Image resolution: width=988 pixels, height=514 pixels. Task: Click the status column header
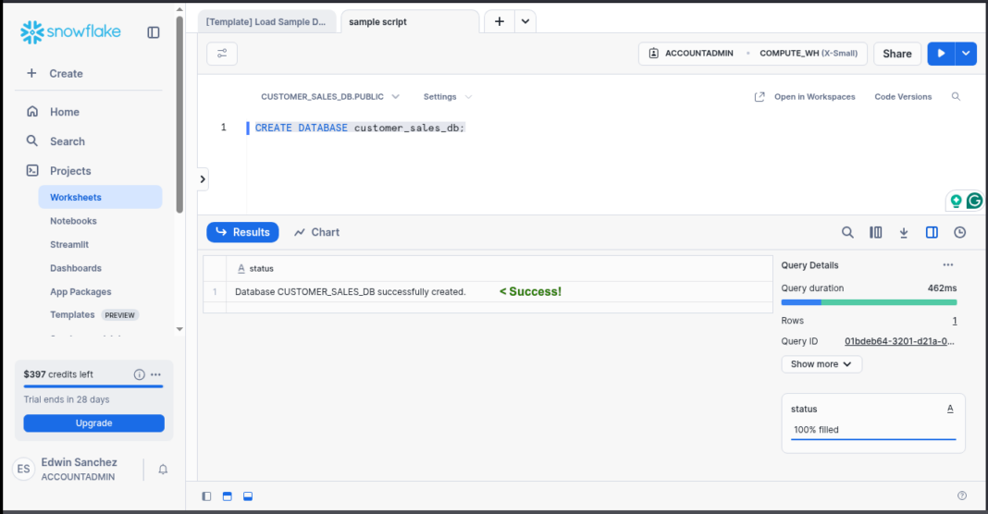[499, 268]
